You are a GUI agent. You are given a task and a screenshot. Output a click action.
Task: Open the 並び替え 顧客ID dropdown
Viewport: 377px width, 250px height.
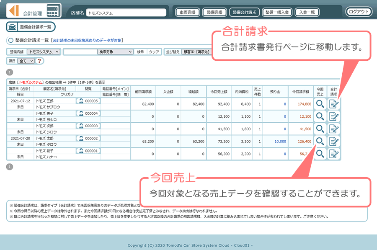pyautogui.click(x=197, y=52)
